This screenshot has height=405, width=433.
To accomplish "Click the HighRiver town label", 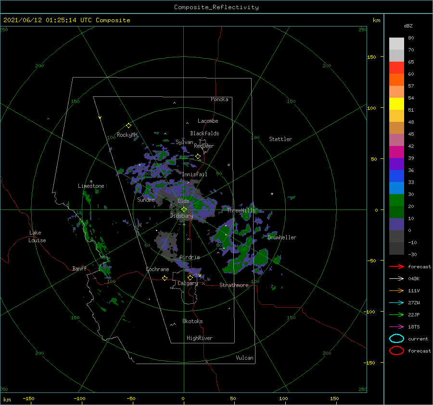I will pos(200,338).
